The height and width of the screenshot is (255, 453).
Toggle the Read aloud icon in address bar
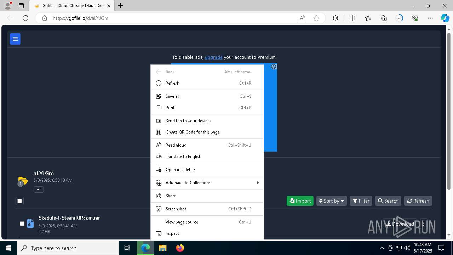tap(302, 18)
